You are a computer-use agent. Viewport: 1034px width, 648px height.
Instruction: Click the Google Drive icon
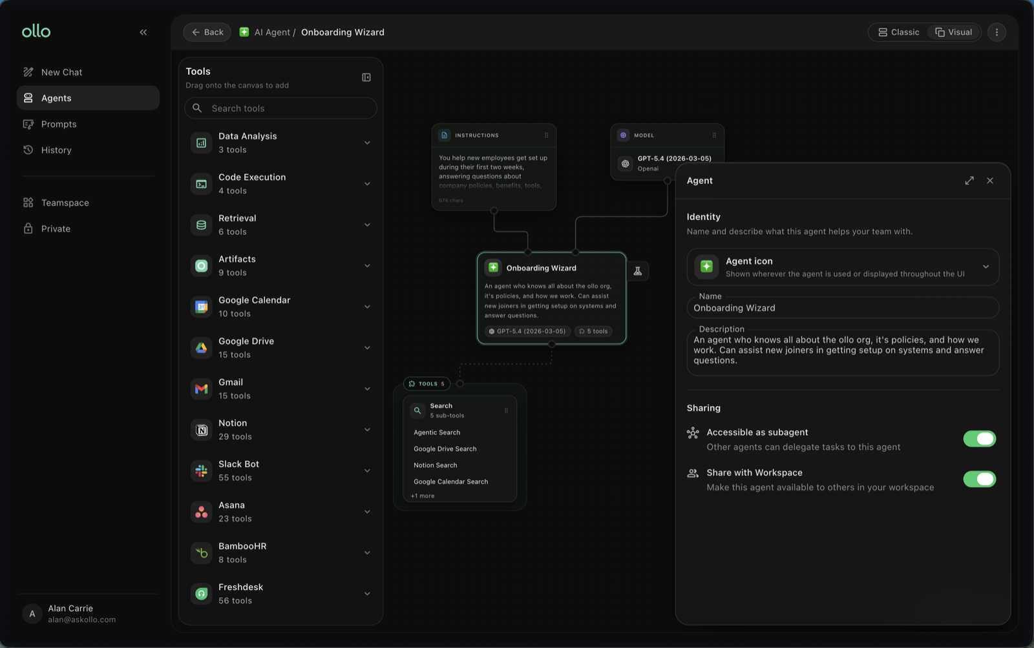pyautogui.click(x=202, y=348)
